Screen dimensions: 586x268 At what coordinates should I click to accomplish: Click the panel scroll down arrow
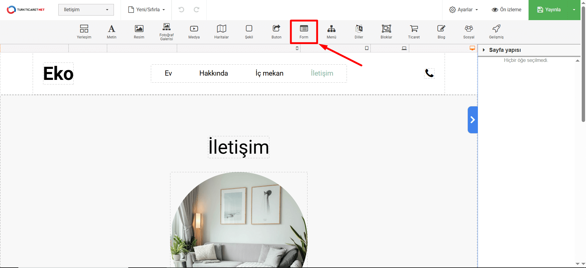coord(577,264)
